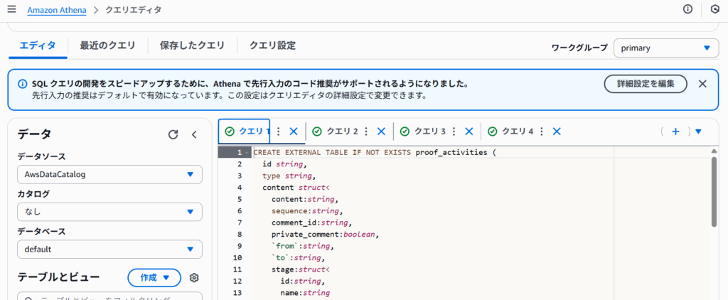Screen dimensions: 728x300
Task: Dismiss the info banner
Action: [x=702, y=84]
